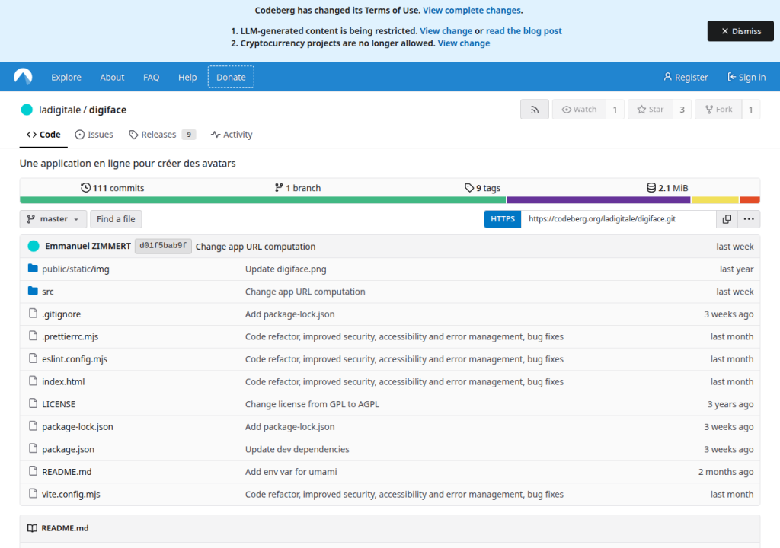Click the Find a file button
Screen dimensions: 780x548
116,218
